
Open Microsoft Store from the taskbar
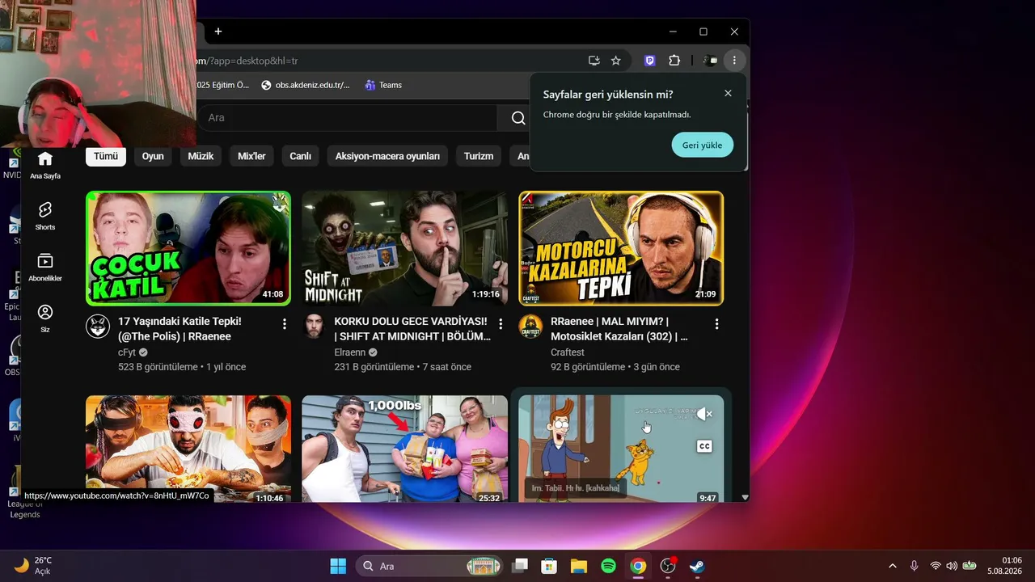coord(549,566)
